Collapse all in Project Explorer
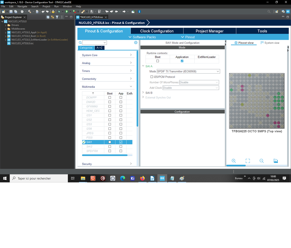 tap(48, 17)
